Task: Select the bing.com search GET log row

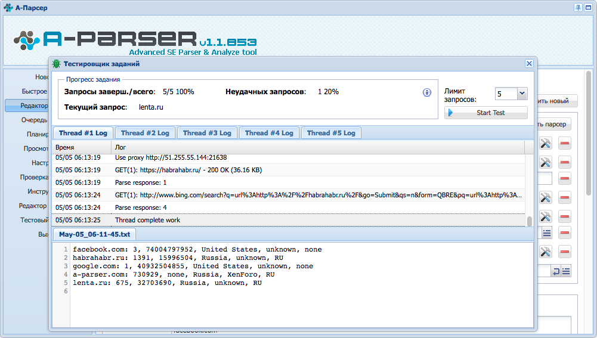Action: 289,195
